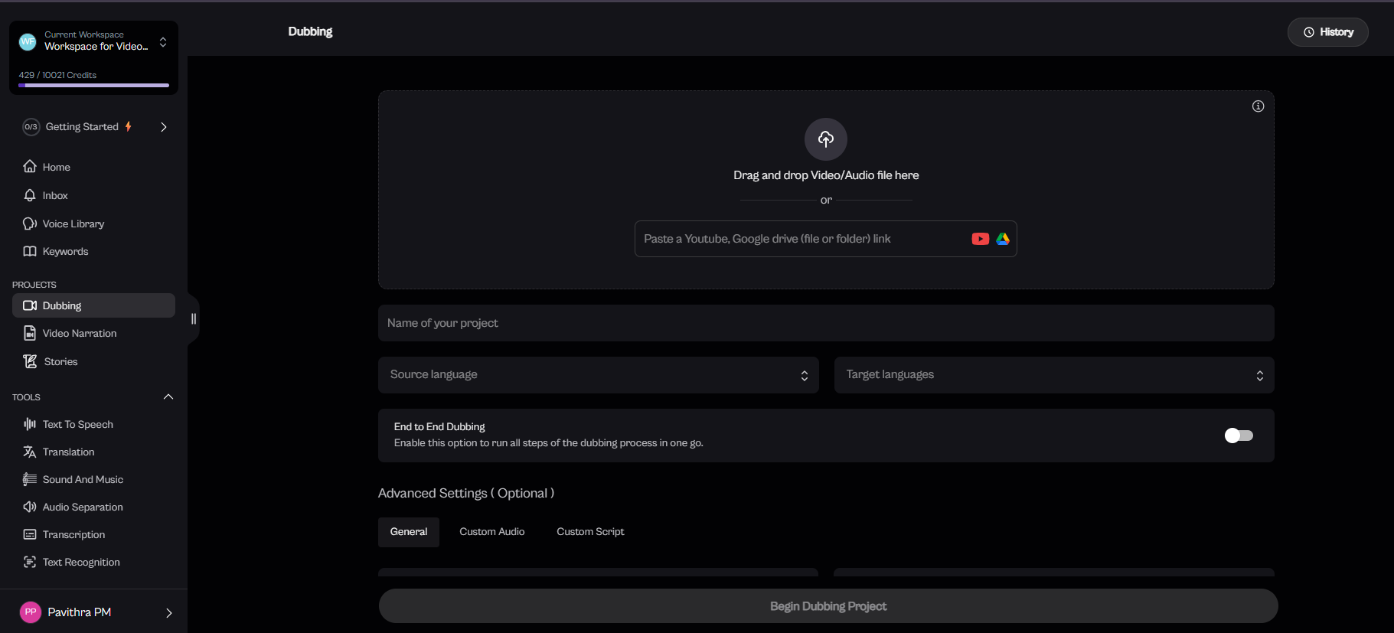Open the Target languages dropdown

click(1053, 375)
